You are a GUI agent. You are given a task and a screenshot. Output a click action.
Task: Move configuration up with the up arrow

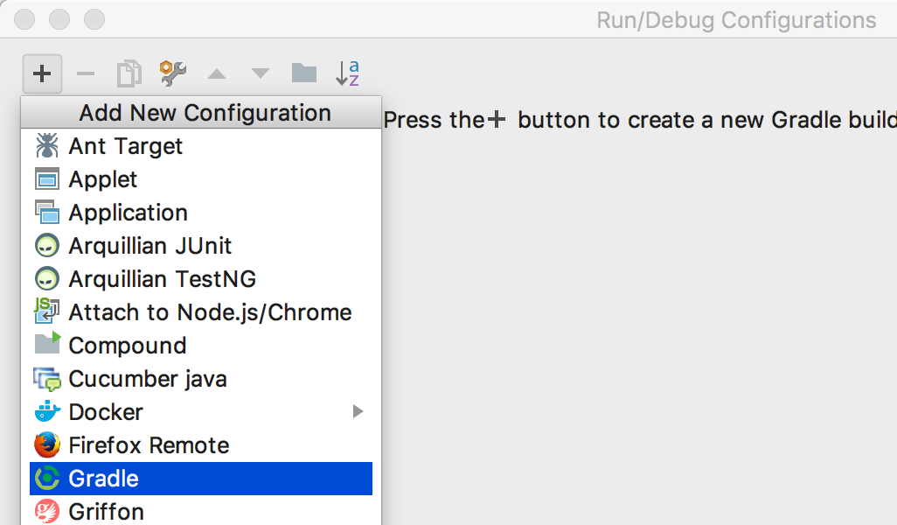click(217, 73)
